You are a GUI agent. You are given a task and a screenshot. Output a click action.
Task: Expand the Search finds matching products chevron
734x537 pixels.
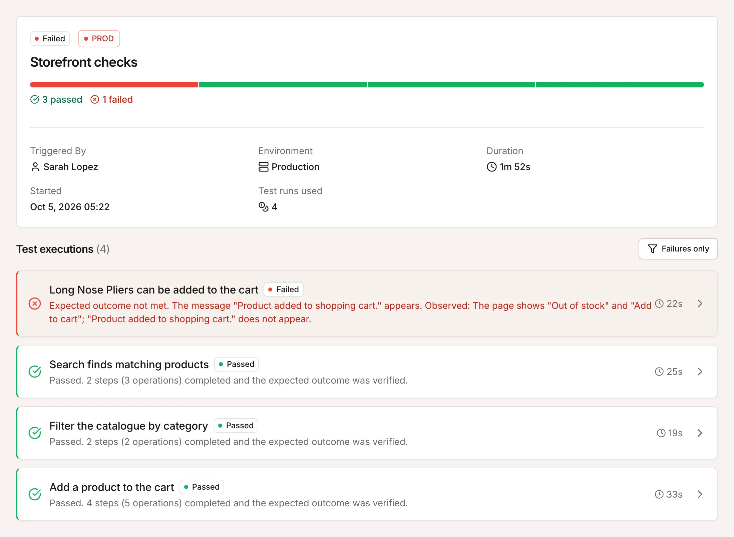pos(700,372)
